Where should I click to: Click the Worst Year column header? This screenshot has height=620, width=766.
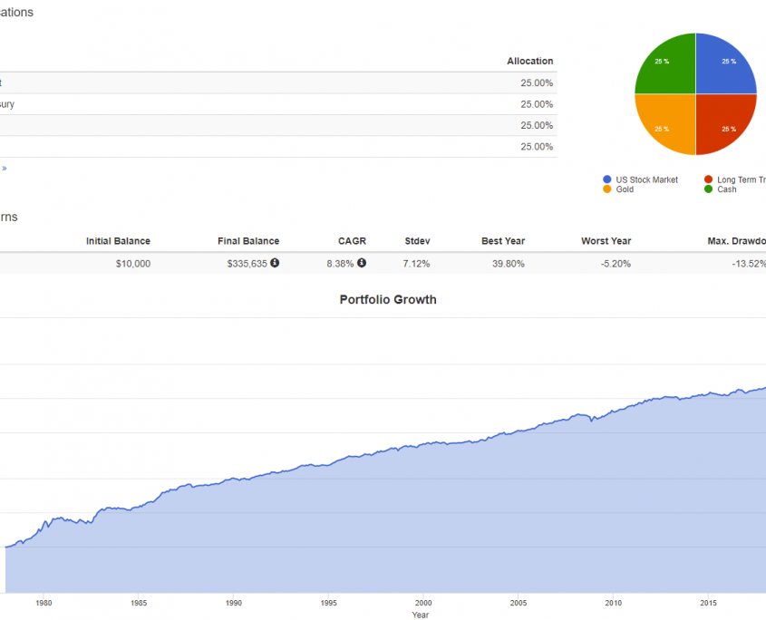[606, 241]
